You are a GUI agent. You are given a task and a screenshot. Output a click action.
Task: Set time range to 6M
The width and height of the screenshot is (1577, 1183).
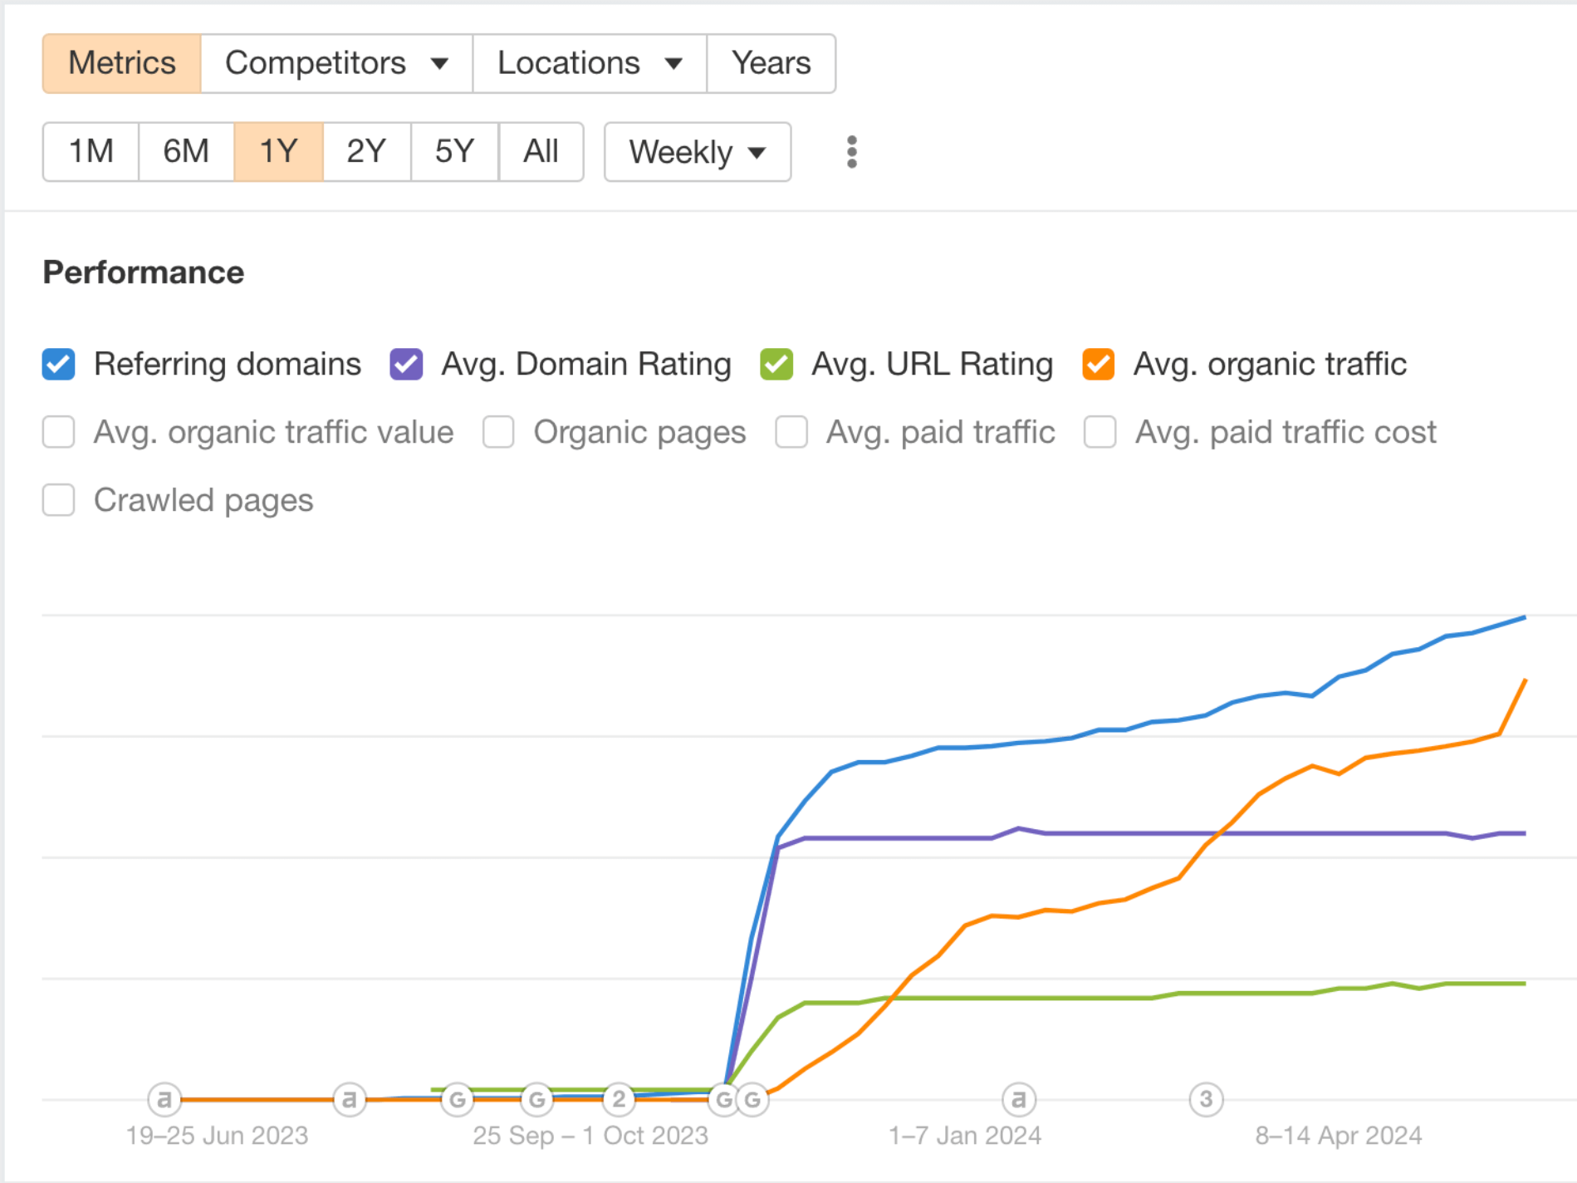coord(186,152)
